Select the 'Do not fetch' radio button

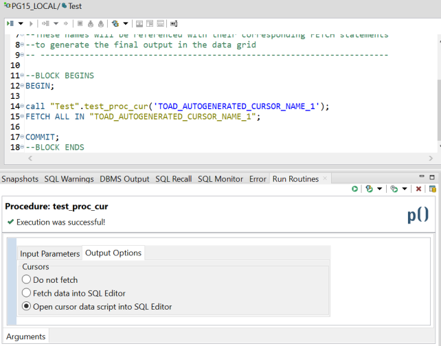26,279
